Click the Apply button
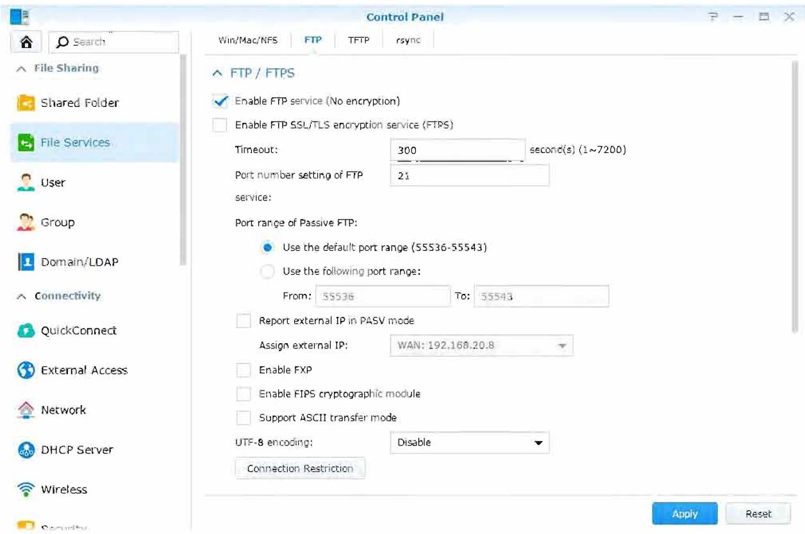The image size is (805, 534). coord(685,514)
